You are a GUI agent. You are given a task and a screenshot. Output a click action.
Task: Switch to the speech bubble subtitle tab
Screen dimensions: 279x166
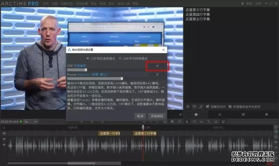point(196,114)
